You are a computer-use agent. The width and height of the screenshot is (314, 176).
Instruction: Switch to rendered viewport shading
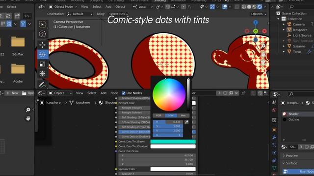coord(260,7)
